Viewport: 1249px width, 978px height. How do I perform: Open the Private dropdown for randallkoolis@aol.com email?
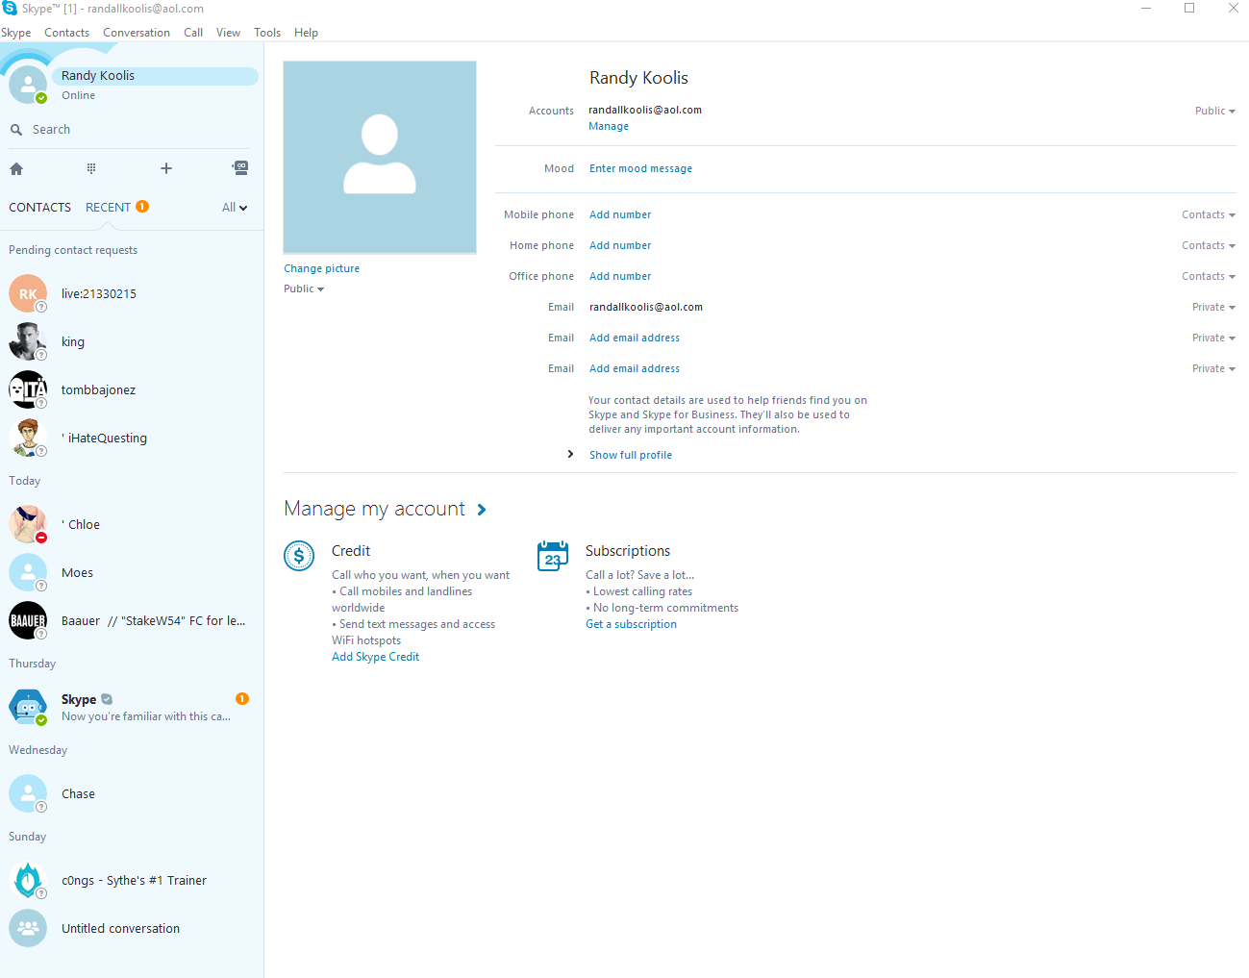click(1213, 308)
